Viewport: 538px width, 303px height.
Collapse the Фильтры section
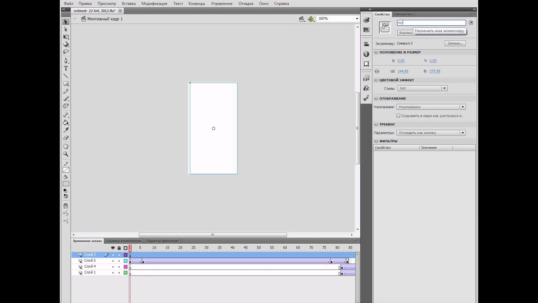pyautogui.click(x=376, y=141)
